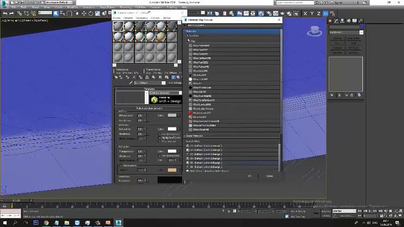The image size is (404, 227).
Task: Open Select by Name tool
Action: (x=62, y=13)
